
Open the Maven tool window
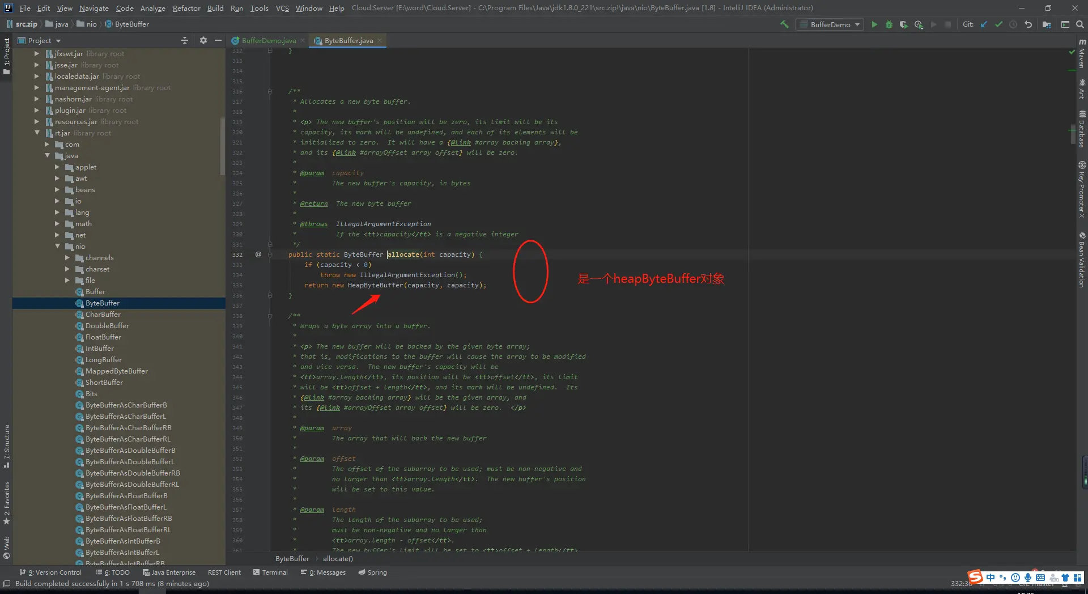click(1082, 53)
